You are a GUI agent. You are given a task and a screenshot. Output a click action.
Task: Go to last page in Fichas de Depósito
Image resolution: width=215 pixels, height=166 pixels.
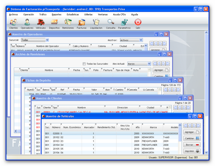178,90
